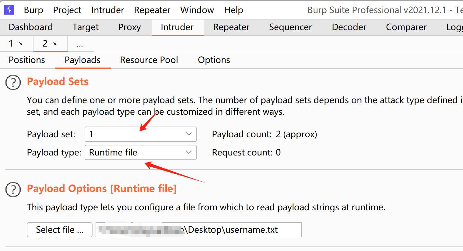The height and width of the screenshot is (251, 463).
Task: Open the Project menu
Action: point(67,10)
